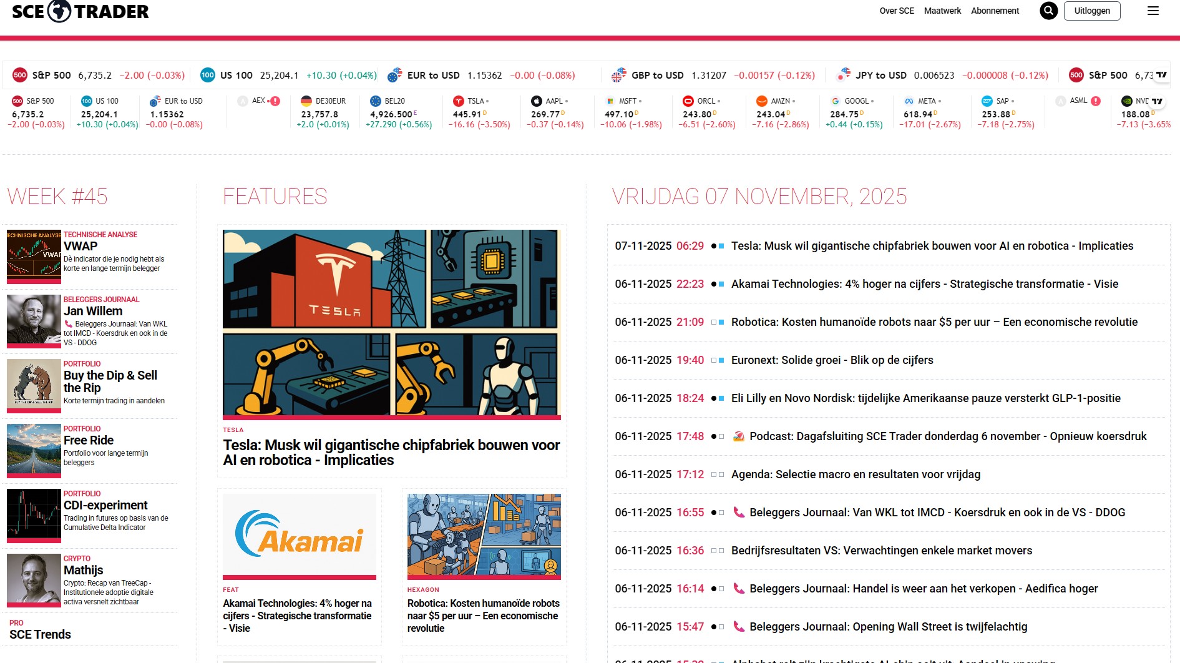The width and height of the screenshot is (1180, 663).
Task: Click the TSLA Tesla logo icon
Action: click(459, 101)
